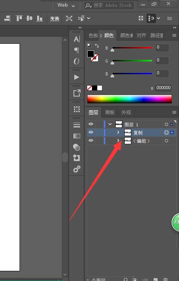
Task: Open the Gradient panel icon
Action: point(77,136)
